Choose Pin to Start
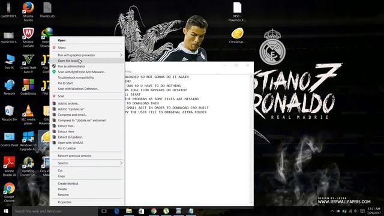The height and width of the screenshot is (216, 384). pos(87,83)
